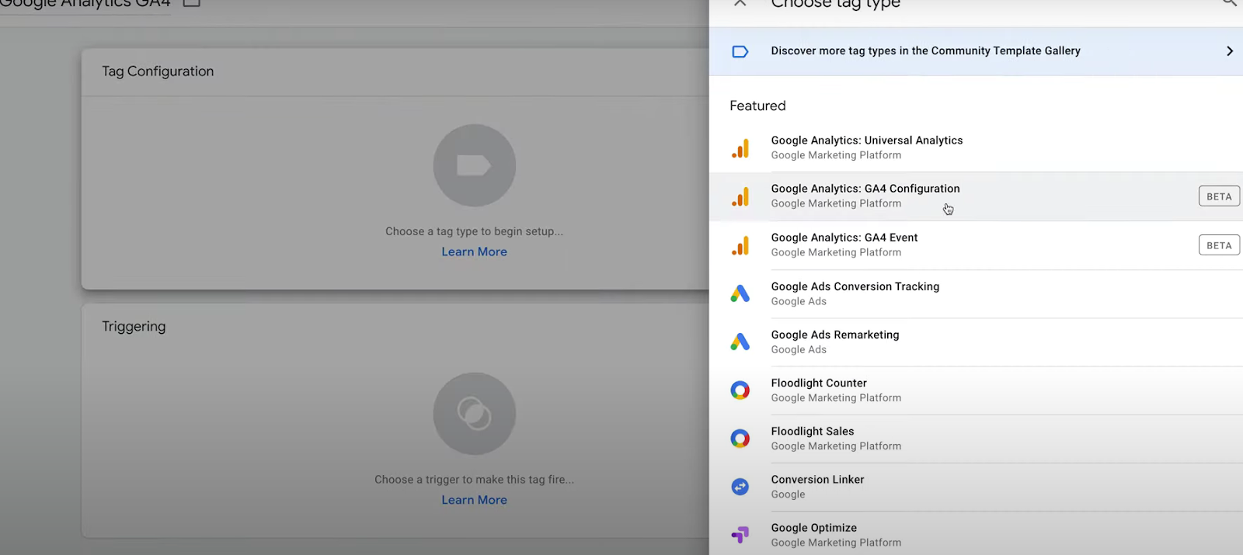The image size is (1243, 555).
Task: Click the Floodlight Sales ring icon
Action: (740, 439)
